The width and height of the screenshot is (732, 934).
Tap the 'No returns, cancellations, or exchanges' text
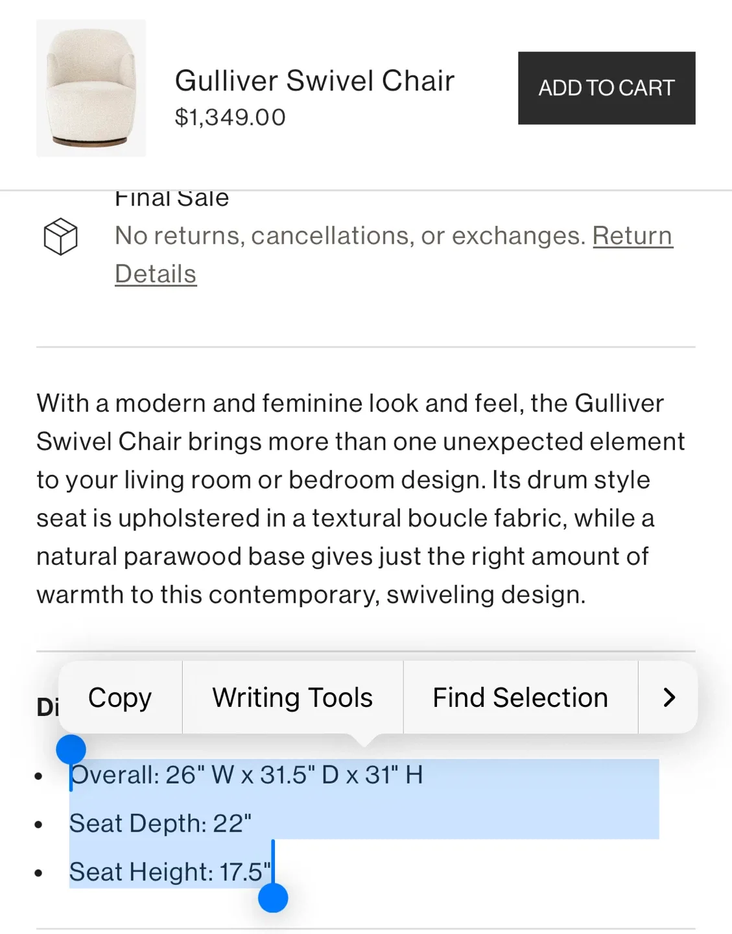click(x=350, y=236)
